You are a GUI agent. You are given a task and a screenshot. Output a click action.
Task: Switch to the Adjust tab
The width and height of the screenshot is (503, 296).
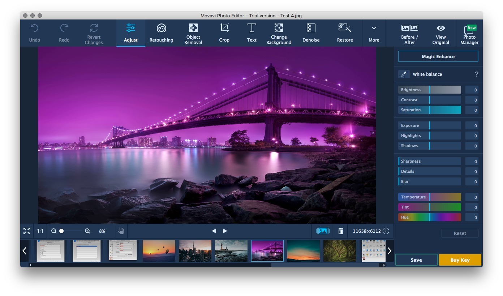coord(130,33)
